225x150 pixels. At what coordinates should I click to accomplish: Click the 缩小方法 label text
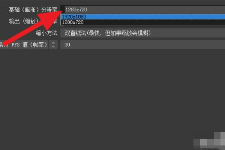click(x=46, y=33)
